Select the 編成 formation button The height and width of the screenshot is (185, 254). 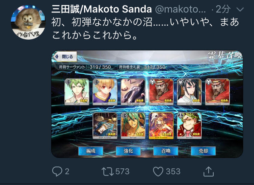91,151
